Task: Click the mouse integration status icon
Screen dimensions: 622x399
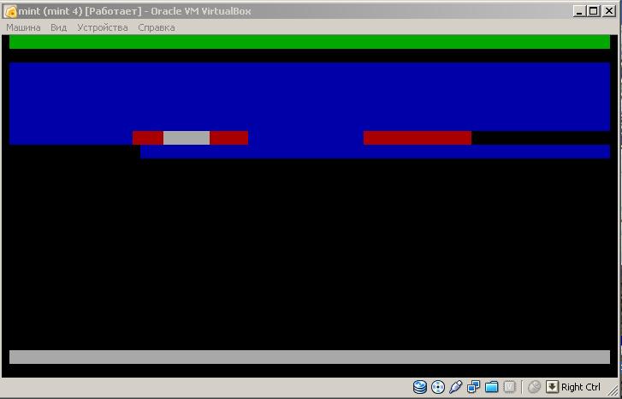Action: coord(535,386)
